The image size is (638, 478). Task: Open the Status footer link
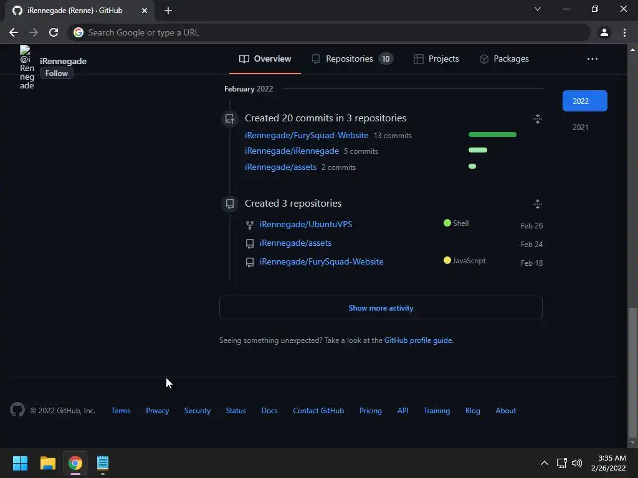pyautogui.click(x=236, y=411)
